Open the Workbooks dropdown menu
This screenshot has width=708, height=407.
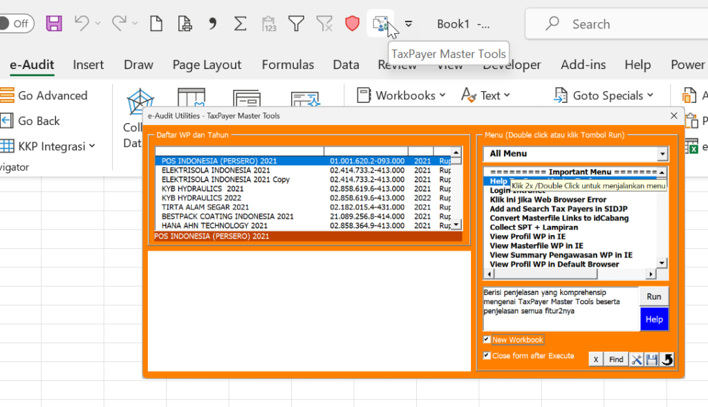pos(402,95)
